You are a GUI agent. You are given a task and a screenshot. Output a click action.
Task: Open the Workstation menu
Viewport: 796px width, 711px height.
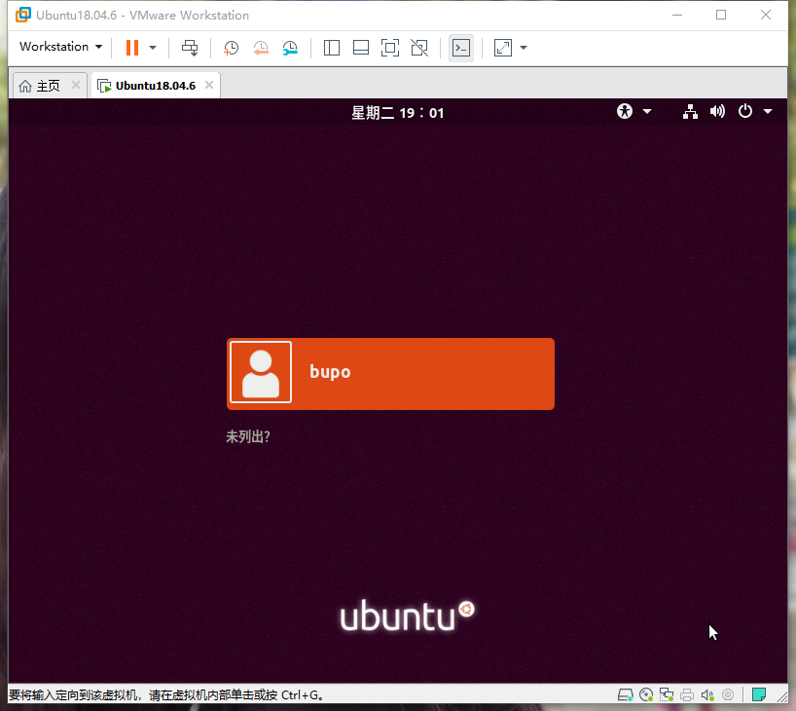[x=59, y=46]
